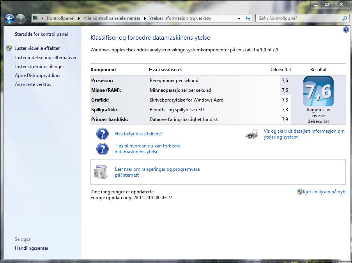Open Lær mer om rangeringer og programvare
This screenshot has height=263, width=352.
[157, 172]
